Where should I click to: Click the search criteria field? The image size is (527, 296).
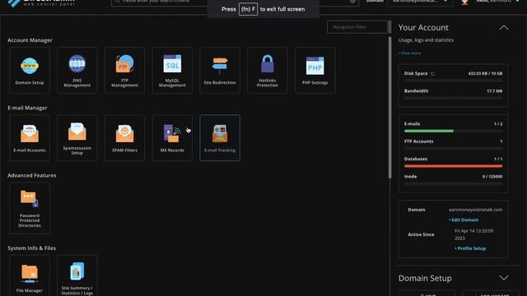[235, 2]
